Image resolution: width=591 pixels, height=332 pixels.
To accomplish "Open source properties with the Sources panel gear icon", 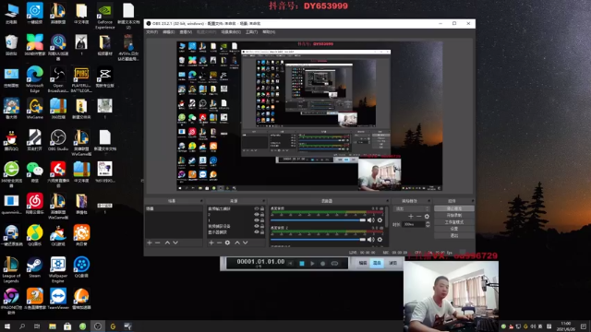I will [228, 243].
